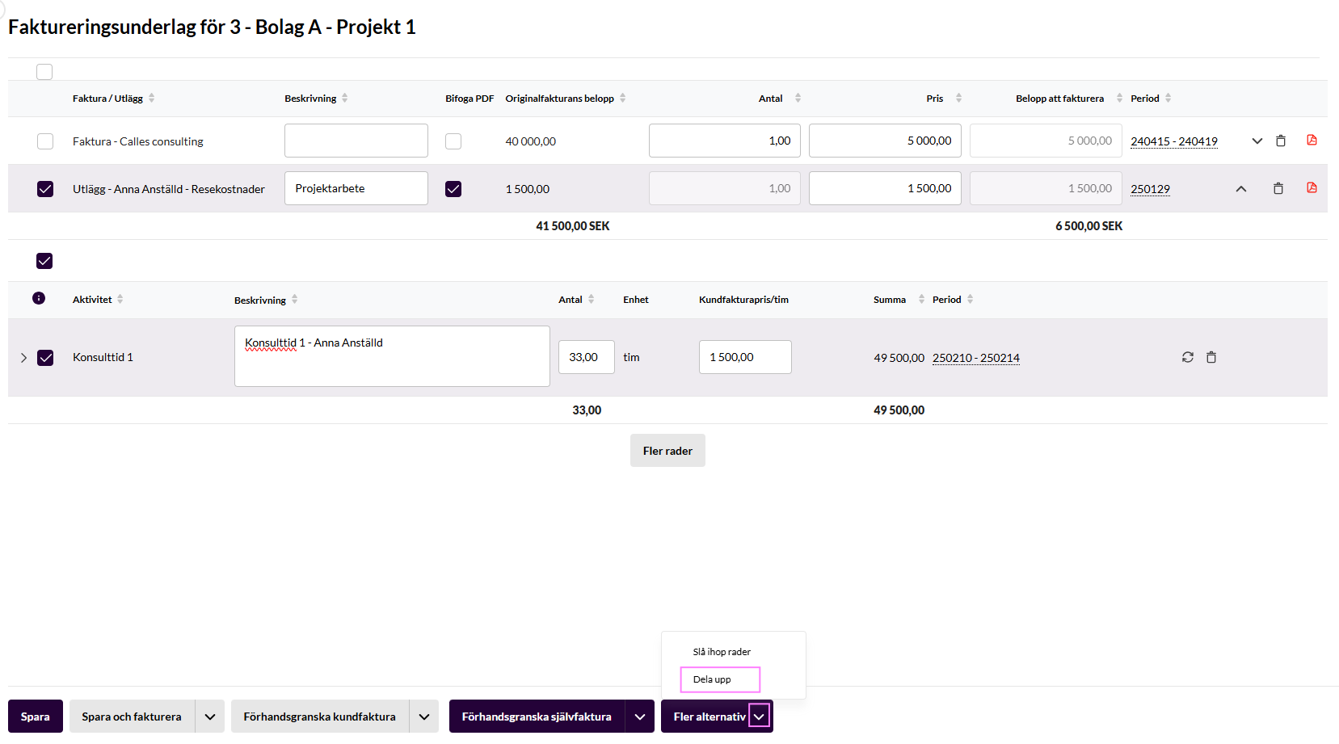Screen dimensions: 1339x744
Task: Sort by Faktura / Utlägg column
Action: pyautogui.click(x=152, y=98)
